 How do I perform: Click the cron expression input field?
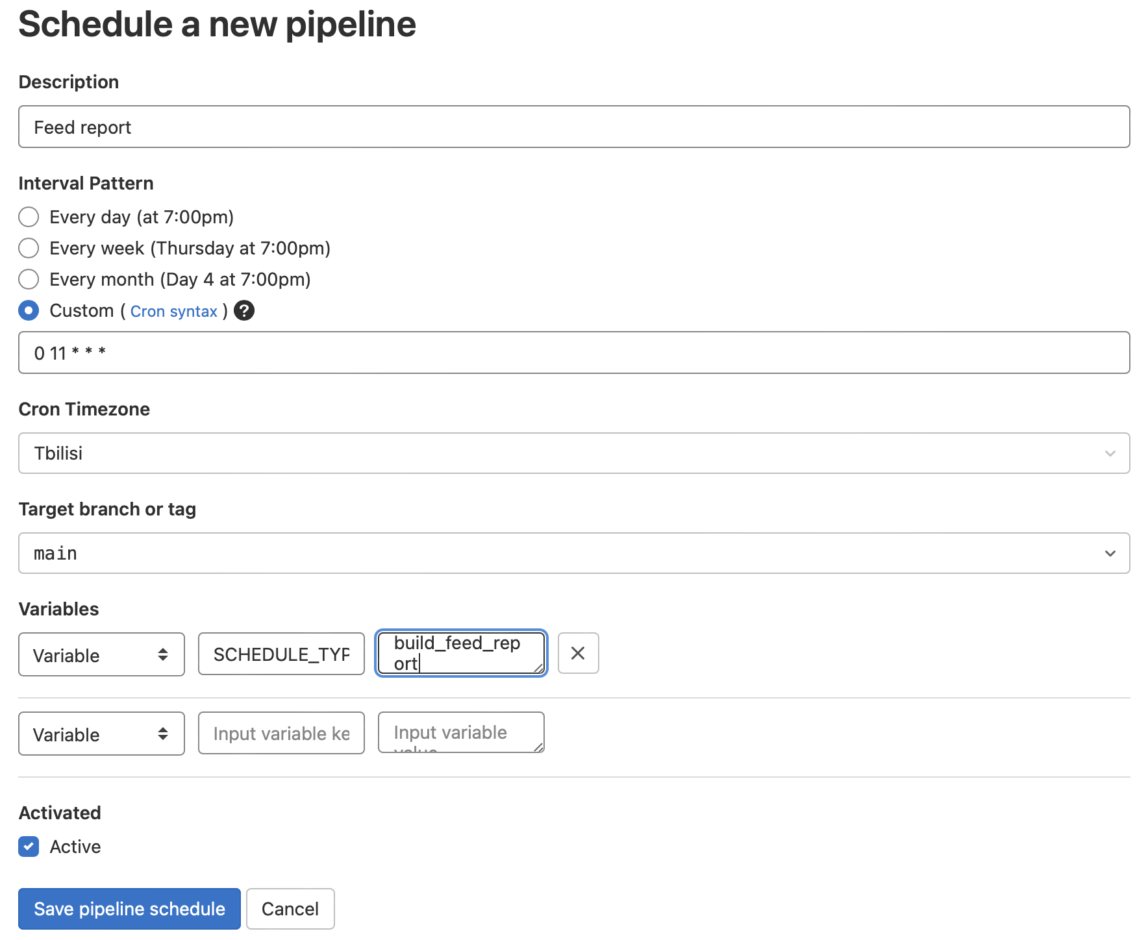574,352
